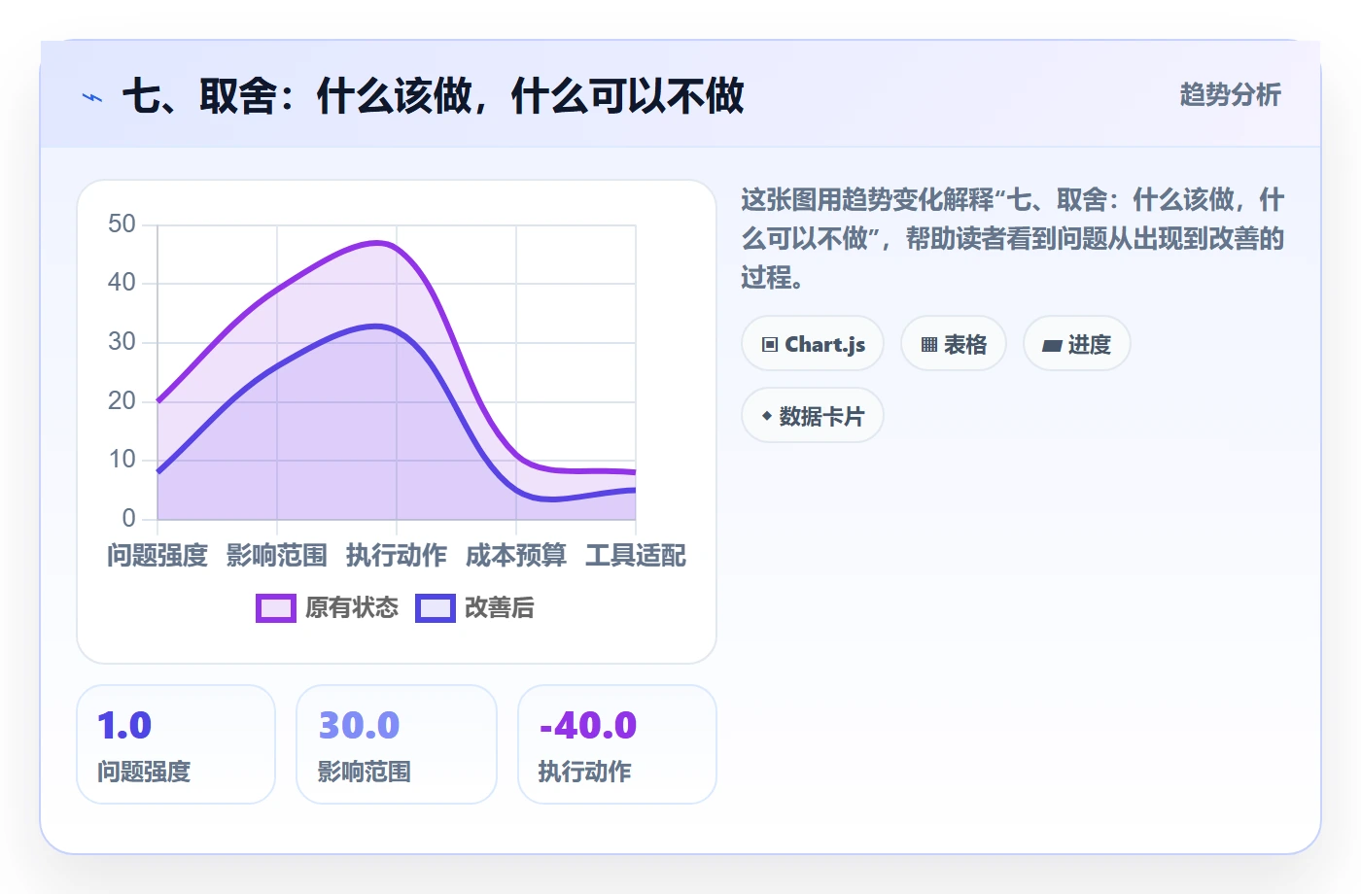Click the grid icon in the 表格 tag
Image resolution: width=1361 pixels, height=894 pixels.
click(929, 345)
